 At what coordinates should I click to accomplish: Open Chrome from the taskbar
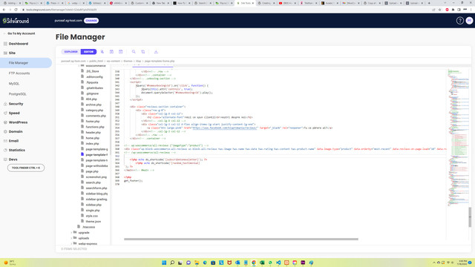click(254, 263)
